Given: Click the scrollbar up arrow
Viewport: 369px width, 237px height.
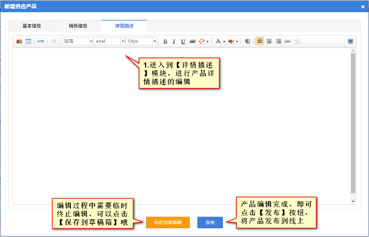Looking at the screenshot, I should coord(353,51).
